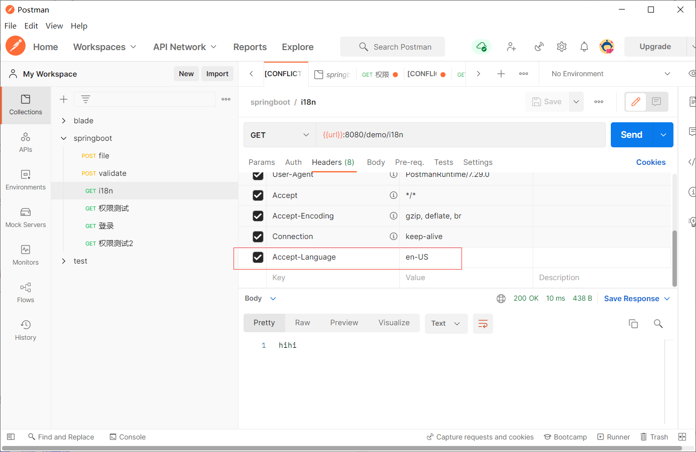Uncheck the Accept-Encoding header checkbox
The height and width of the screenshot is (452, 696).
(x=258, y=216)
